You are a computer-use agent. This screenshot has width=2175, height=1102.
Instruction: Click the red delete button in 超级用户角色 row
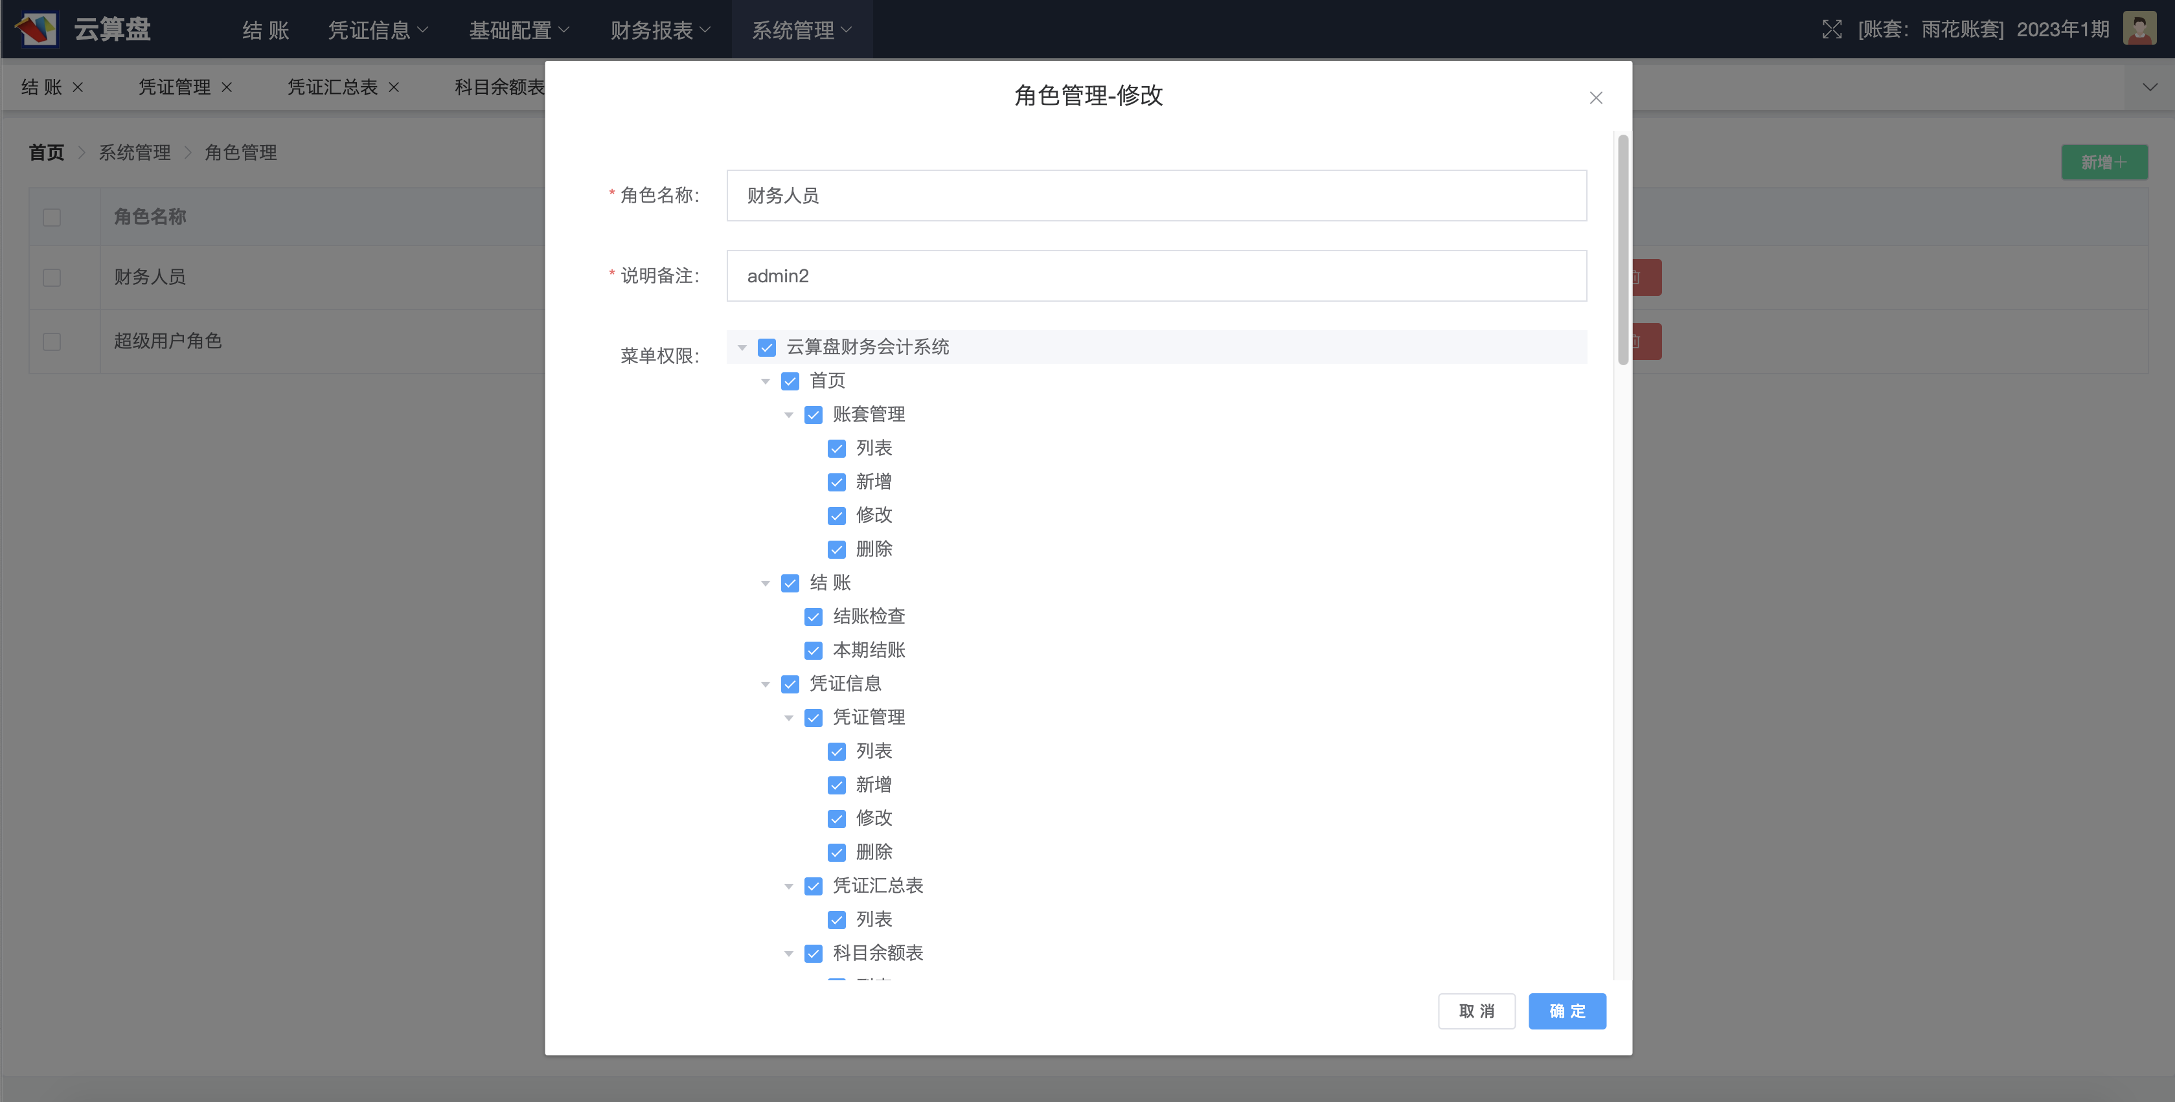pyautogui.click(x=1646, y=342)
